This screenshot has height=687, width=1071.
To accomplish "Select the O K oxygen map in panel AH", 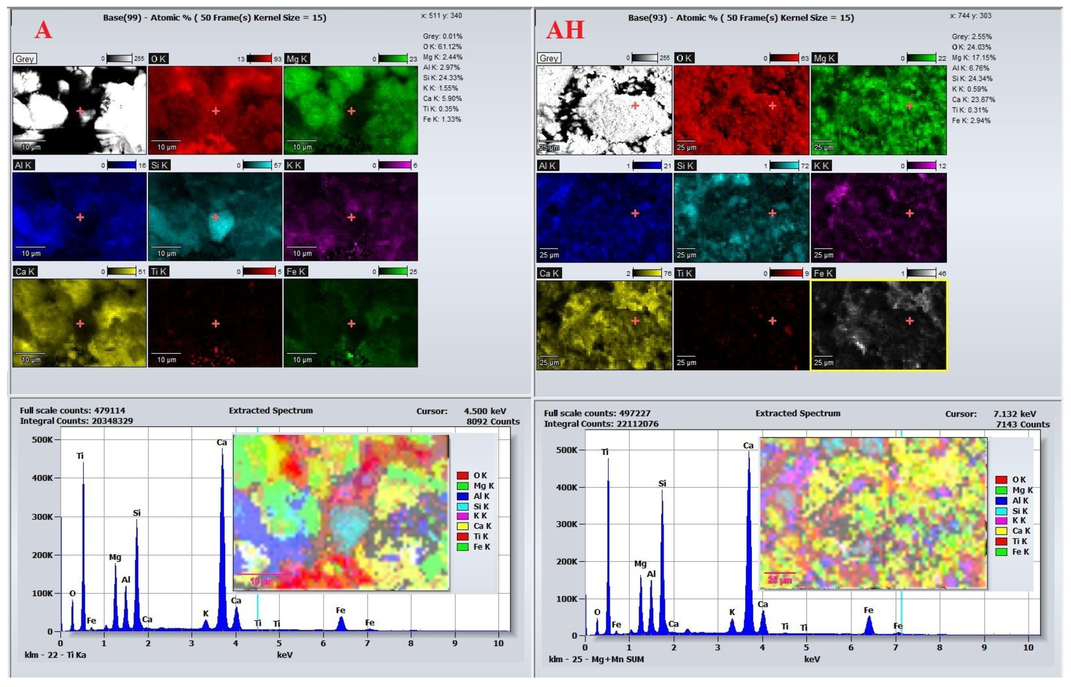I will coord(741,110).
